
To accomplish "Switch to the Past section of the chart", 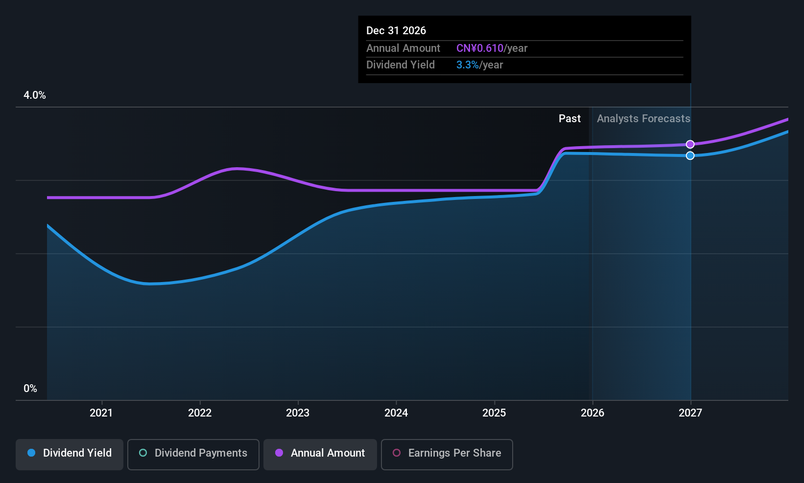I will tap(569, 118).
